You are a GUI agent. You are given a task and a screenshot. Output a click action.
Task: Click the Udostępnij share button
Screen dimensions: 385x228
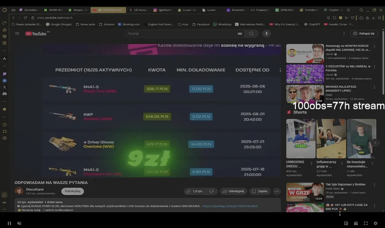tap(233, 191)
